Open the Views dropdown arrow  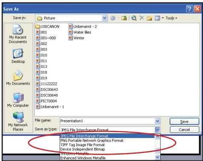click(x=163, y=18)
